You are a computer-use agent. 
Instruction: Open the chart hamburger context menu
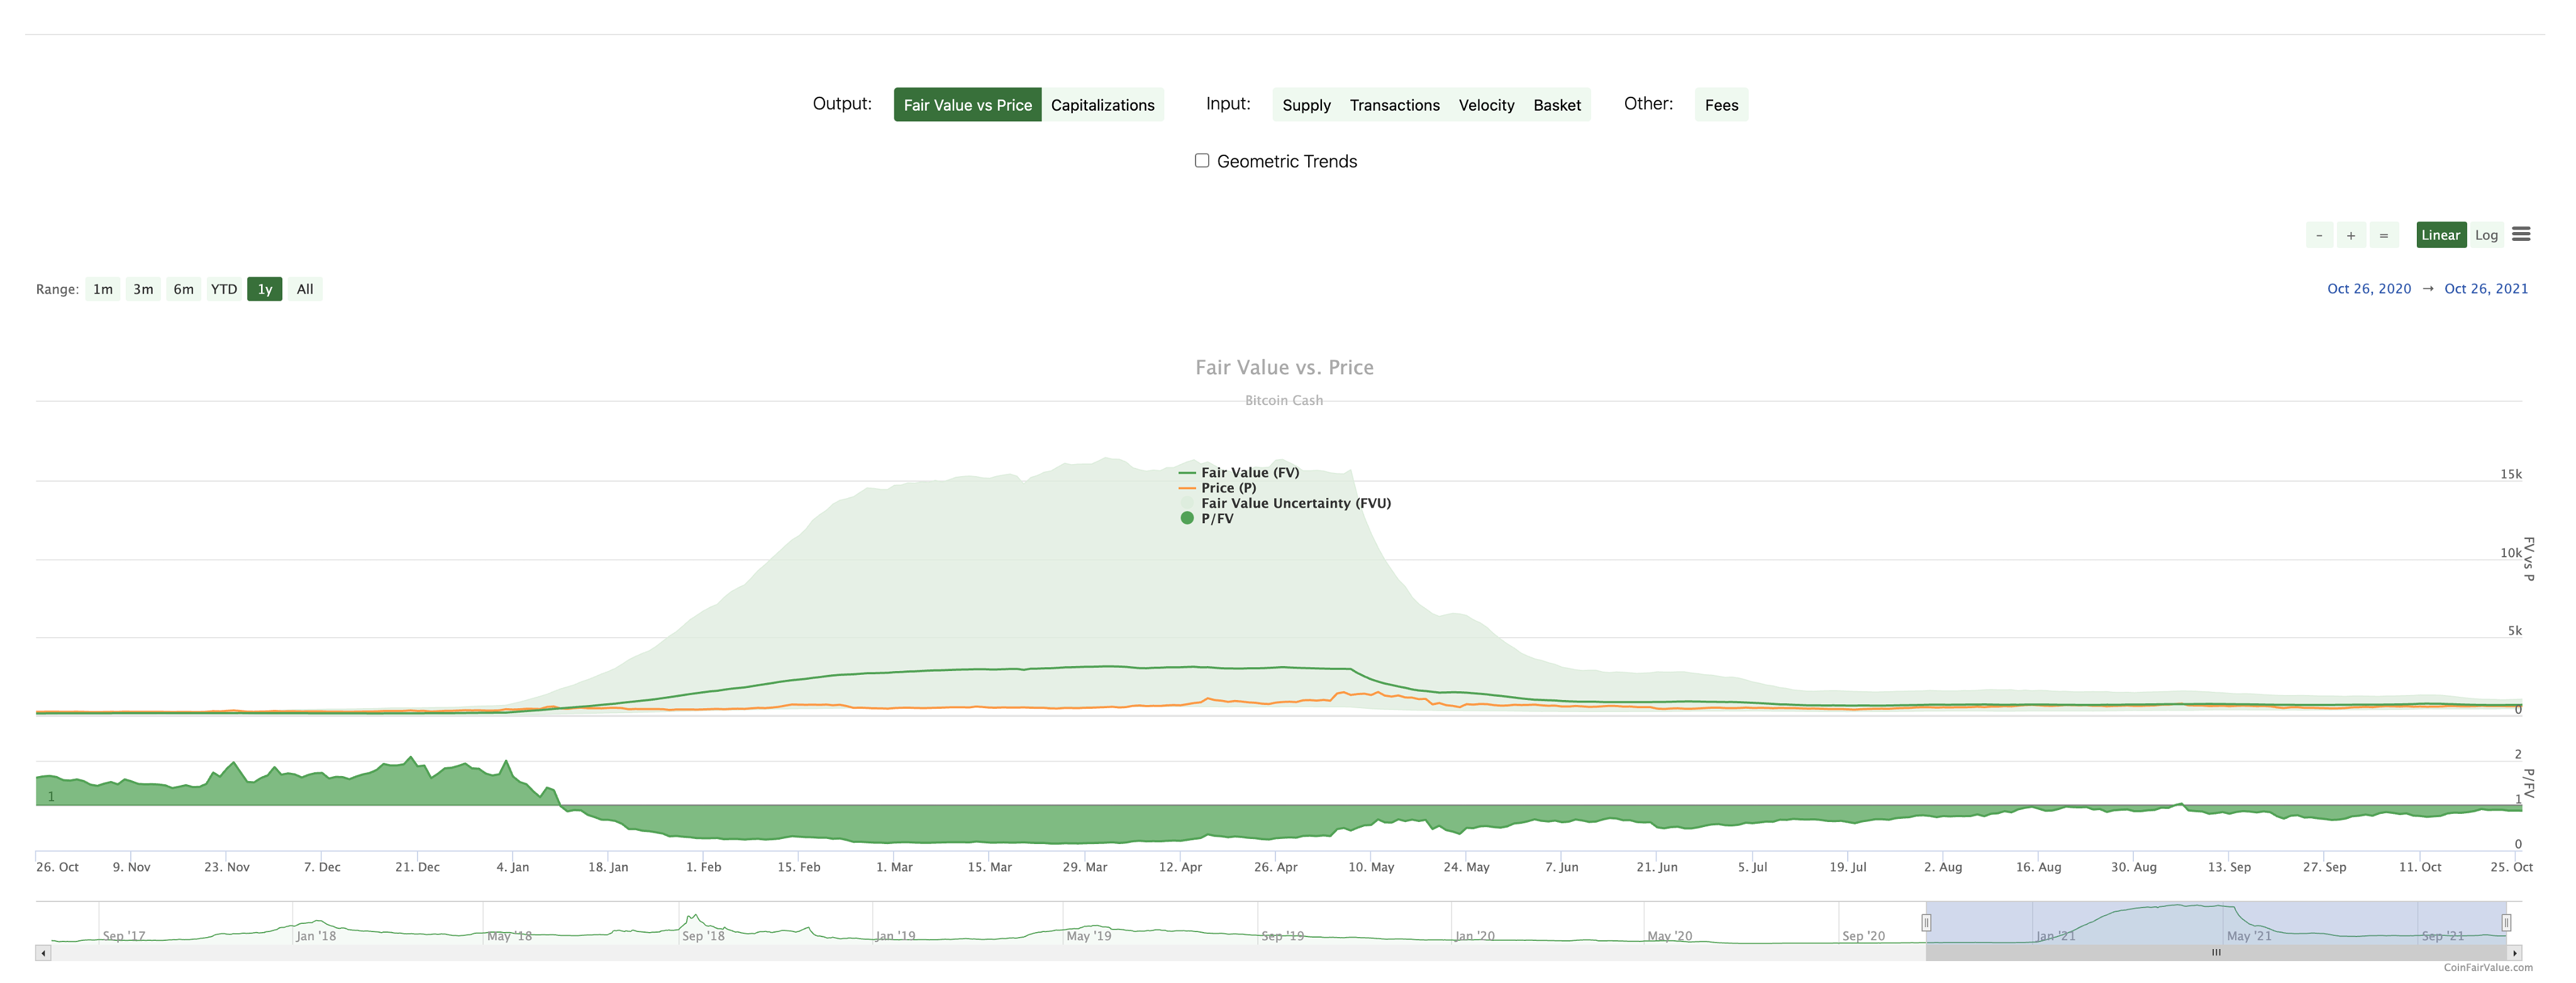click(2521, 234)
